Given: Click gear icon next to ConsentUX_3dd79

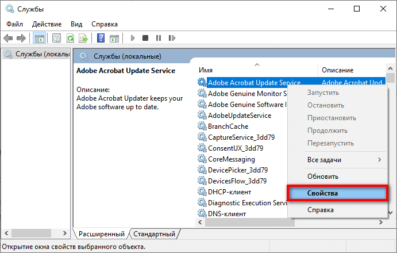Looking at the screenshot, I should 202,148.
